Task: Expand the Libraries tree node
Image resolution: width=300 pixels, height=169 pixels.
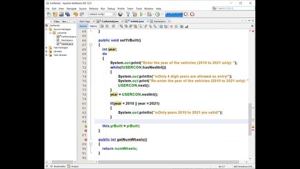Action: [x=46, y=51]
